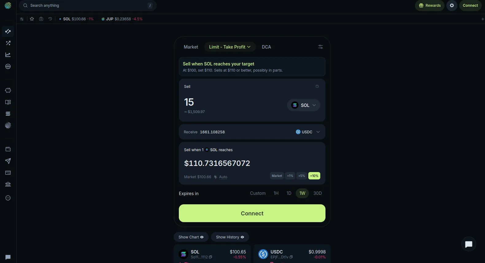Click the Search anything field

tap(88, 6)
